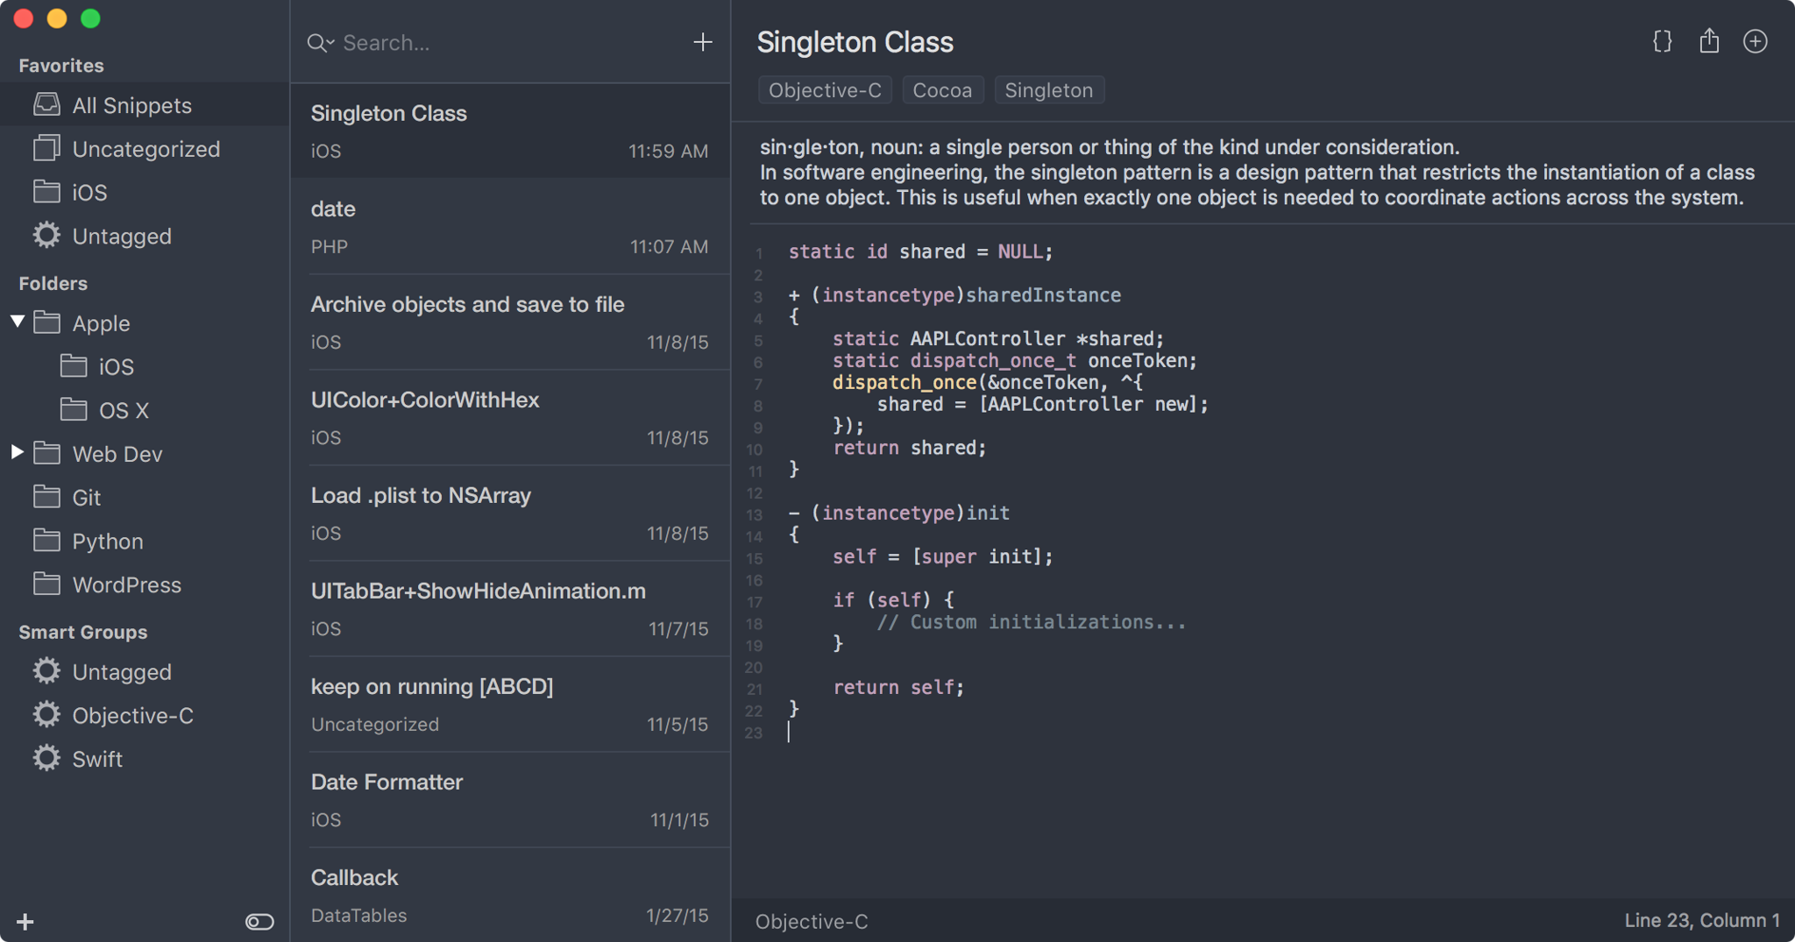Click the 'return shared;' code line

[x=909, y=447]
